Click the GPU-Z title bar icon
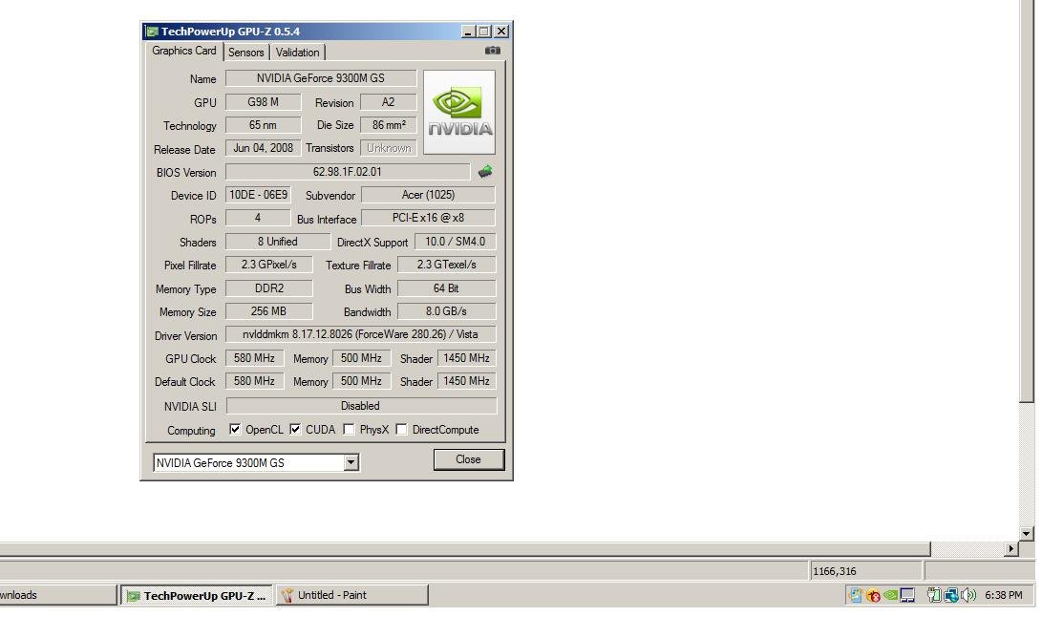This screenshot has width=1042, height=617. point(152,32)
